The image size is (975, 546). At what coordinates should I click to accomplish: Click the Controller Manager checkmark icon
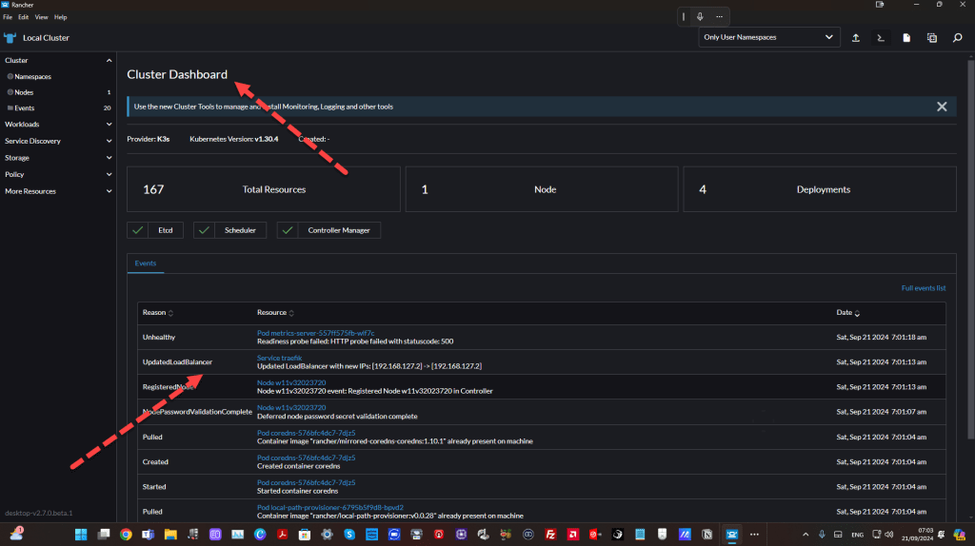(288, 230)
